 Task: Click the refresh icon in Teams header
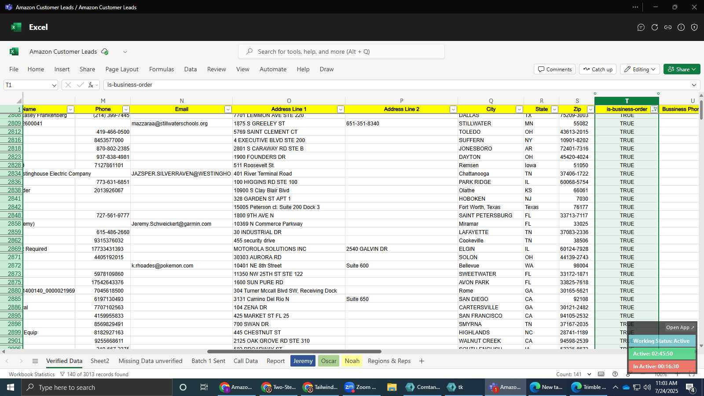pos(655,27)
